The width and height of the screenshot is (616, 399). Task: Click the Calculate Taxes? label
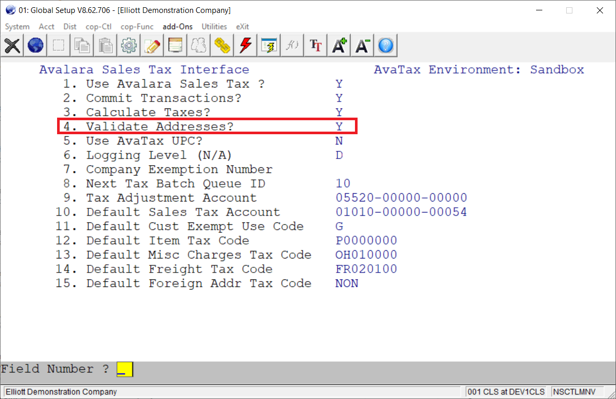click(x=148, y=112)
